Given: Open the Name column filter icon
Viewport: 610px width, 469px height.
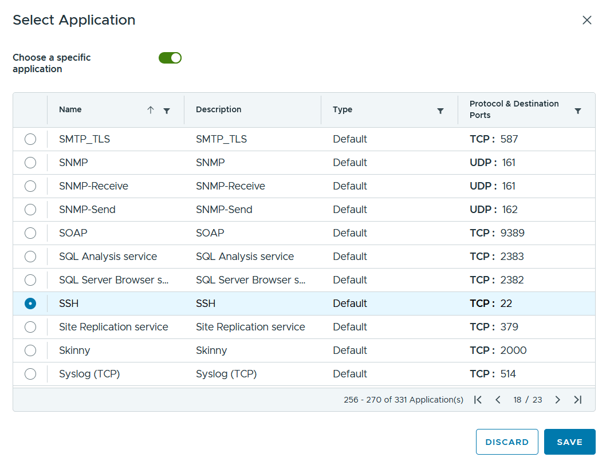Looking at the screenshot, I should click(167, 111).
